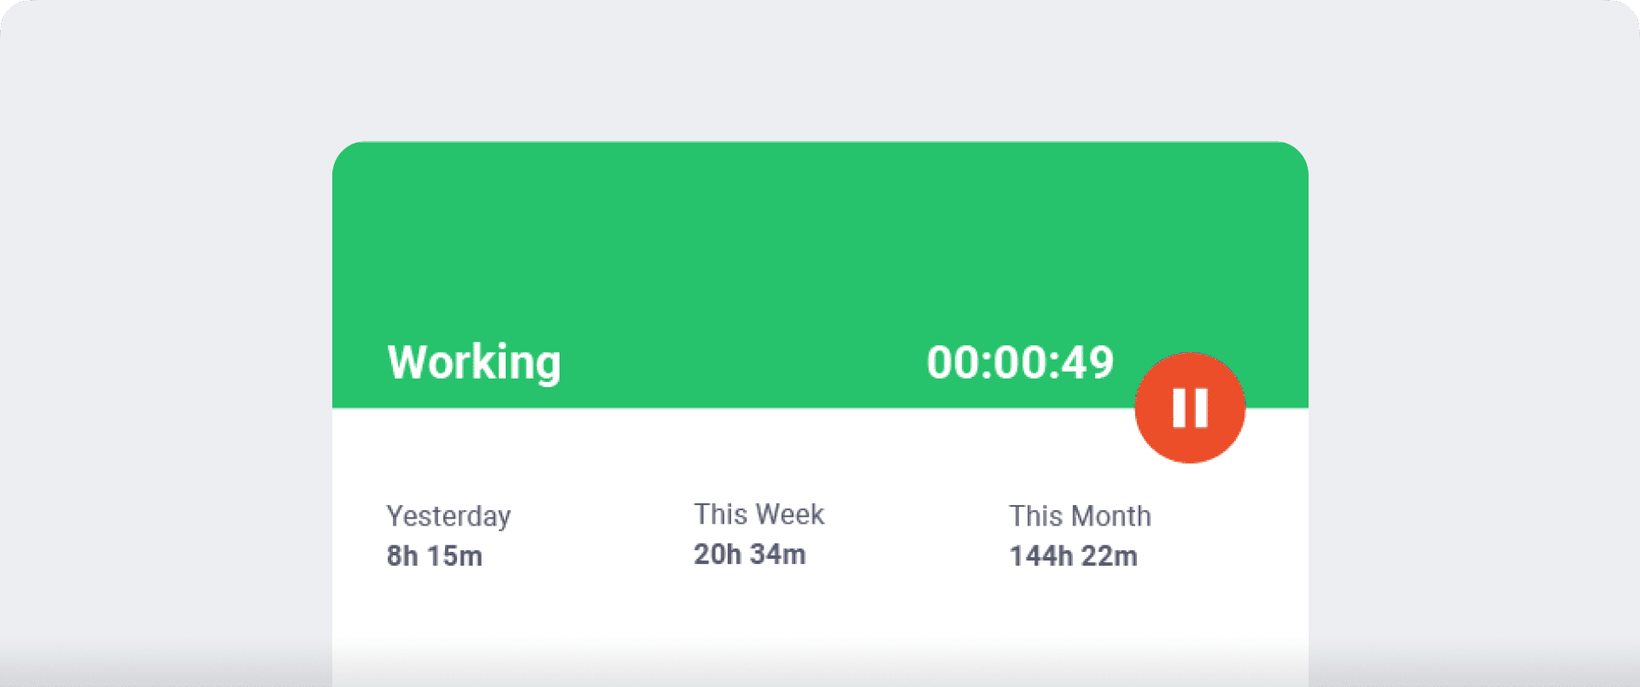Click Yesterday's 8h 15m total

tap(434, 556)
